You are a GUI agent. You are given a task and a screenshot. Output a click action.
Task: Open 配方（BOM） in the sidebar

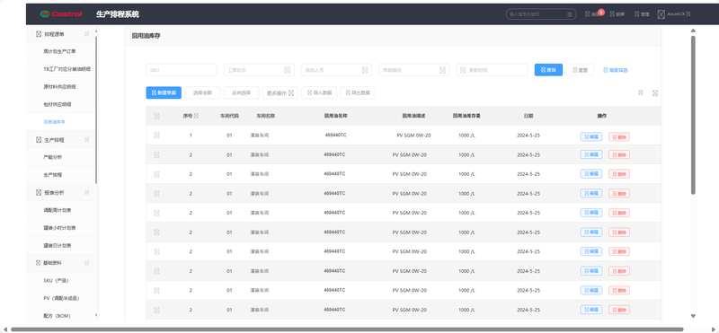[x=58, y=316]
